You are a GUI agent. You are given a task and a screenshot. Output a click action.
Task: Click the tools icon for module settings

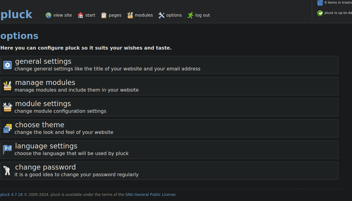[x=8, y=107]
